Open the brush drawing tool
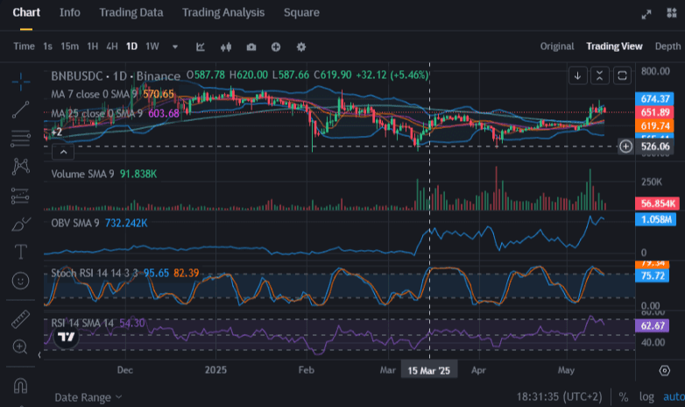Image resolution: width=685 pixels, height=407 pixels. tap(21, 225)
